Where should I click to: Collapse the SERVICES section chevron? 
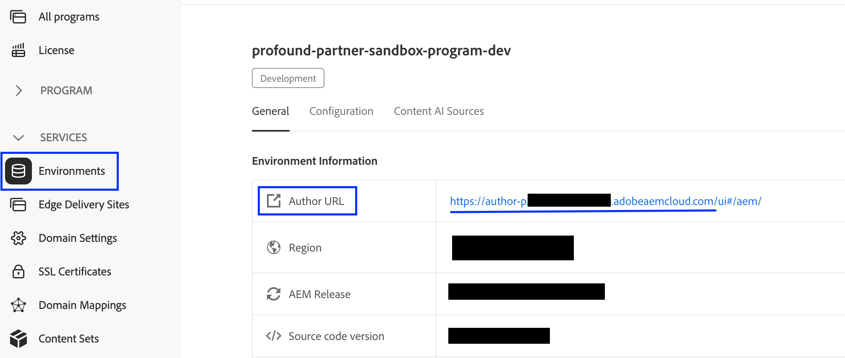click(x=18, y=137)
